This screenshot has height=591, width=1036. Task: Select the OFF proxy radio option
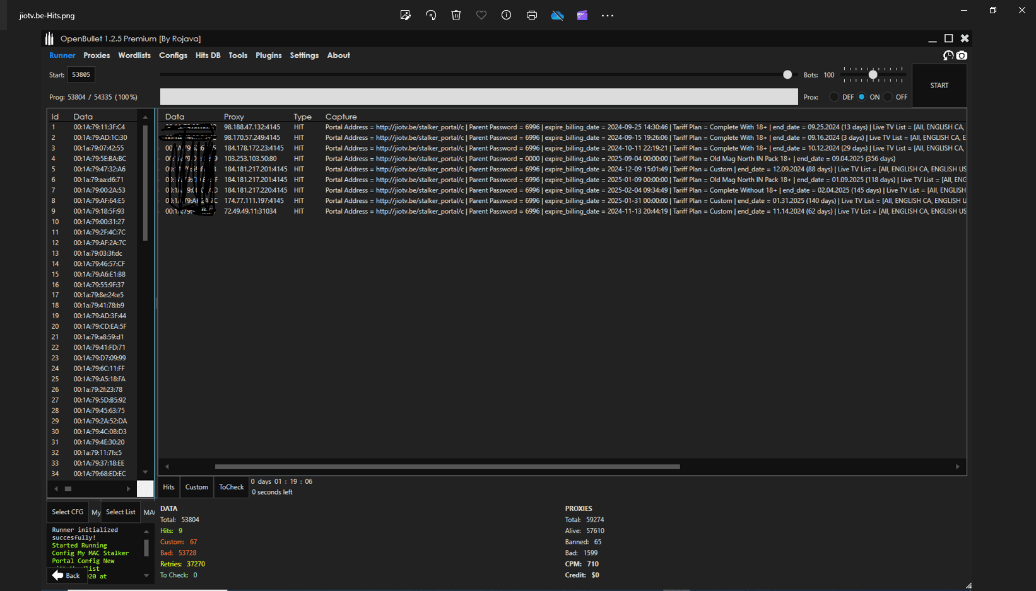click(x=888, y=97)
